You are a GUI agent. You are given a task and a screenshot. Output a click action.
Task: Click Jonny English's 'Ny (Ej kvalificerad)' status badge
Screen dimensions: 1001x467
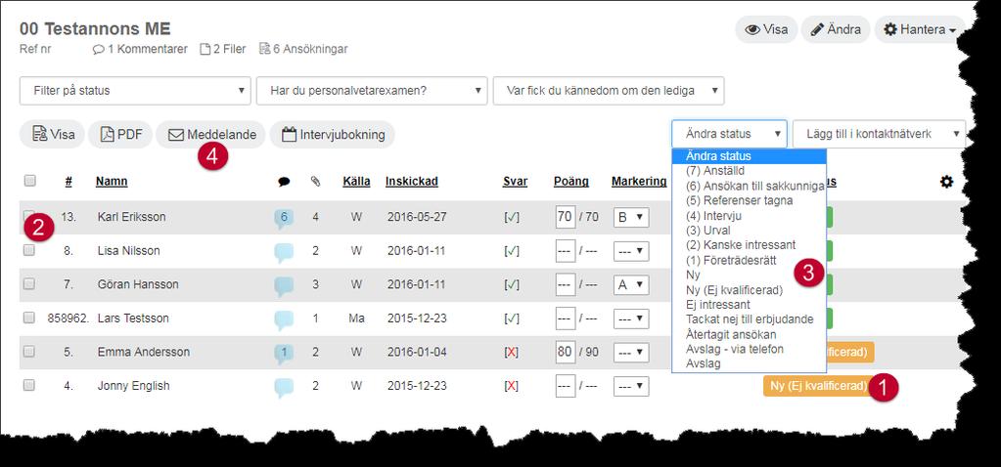(x=819, y=386)
